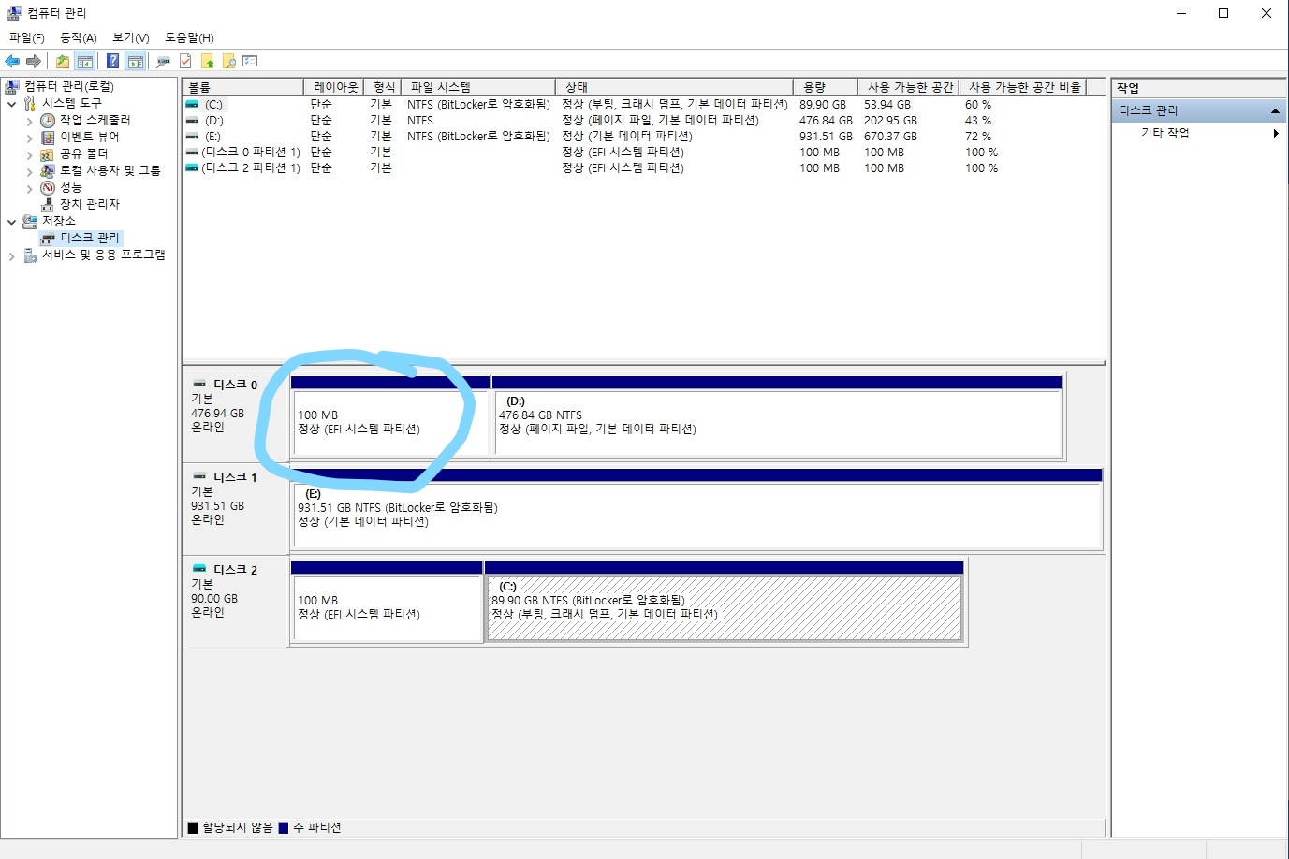Open 이벤트 뷰어 via its log icon
Image resolution: width=1289 pixels, height=859 pixels.
coord(48,138)
